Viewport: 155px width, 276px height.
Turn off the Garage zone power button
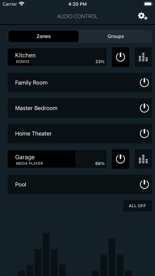pyautogui.click(x=121, y=159)
